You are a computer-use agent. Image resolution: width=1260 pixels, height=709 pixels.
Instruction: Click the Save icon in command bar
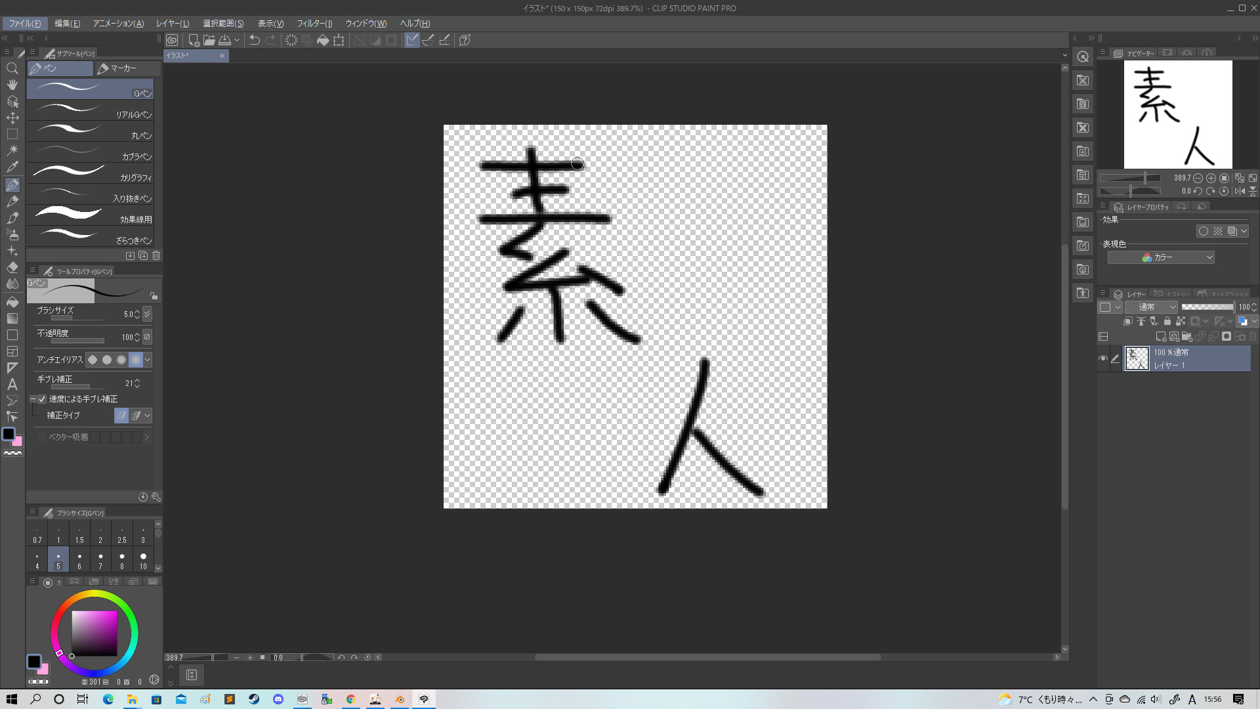(x=225, y=40)
